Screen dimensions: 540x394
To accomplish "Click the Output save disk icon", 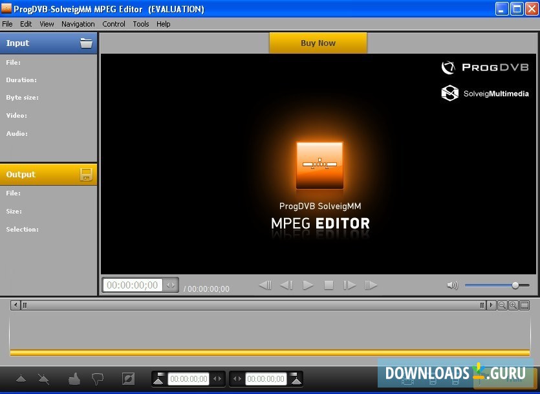I will (86, 174).
